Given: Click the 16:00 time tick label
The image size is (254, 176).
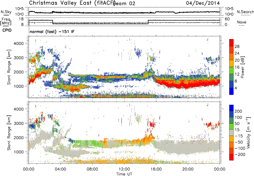Looking at the screenshot, I should pos(156,169).
